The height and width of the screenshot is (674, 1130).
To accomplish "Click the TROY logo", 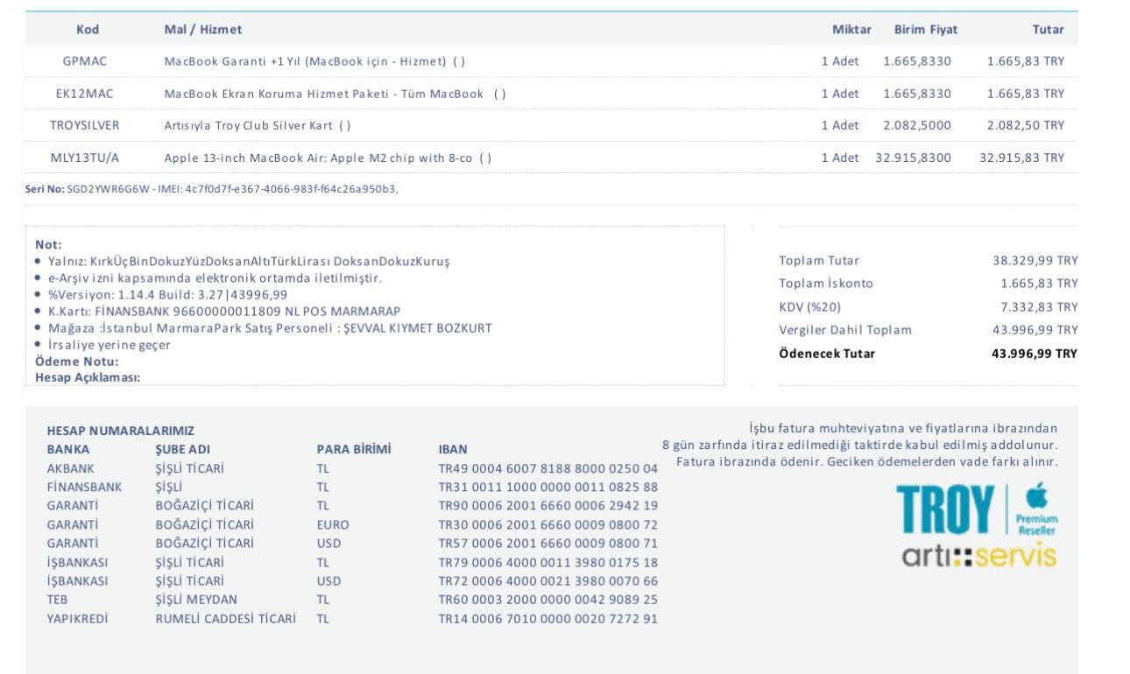I will 946,509.
